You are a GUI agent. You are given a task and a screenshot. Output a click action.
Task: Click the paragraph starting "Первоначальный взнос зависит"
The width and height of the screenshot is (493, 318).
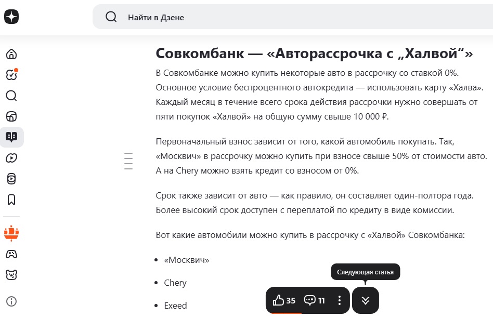[321, 156]
